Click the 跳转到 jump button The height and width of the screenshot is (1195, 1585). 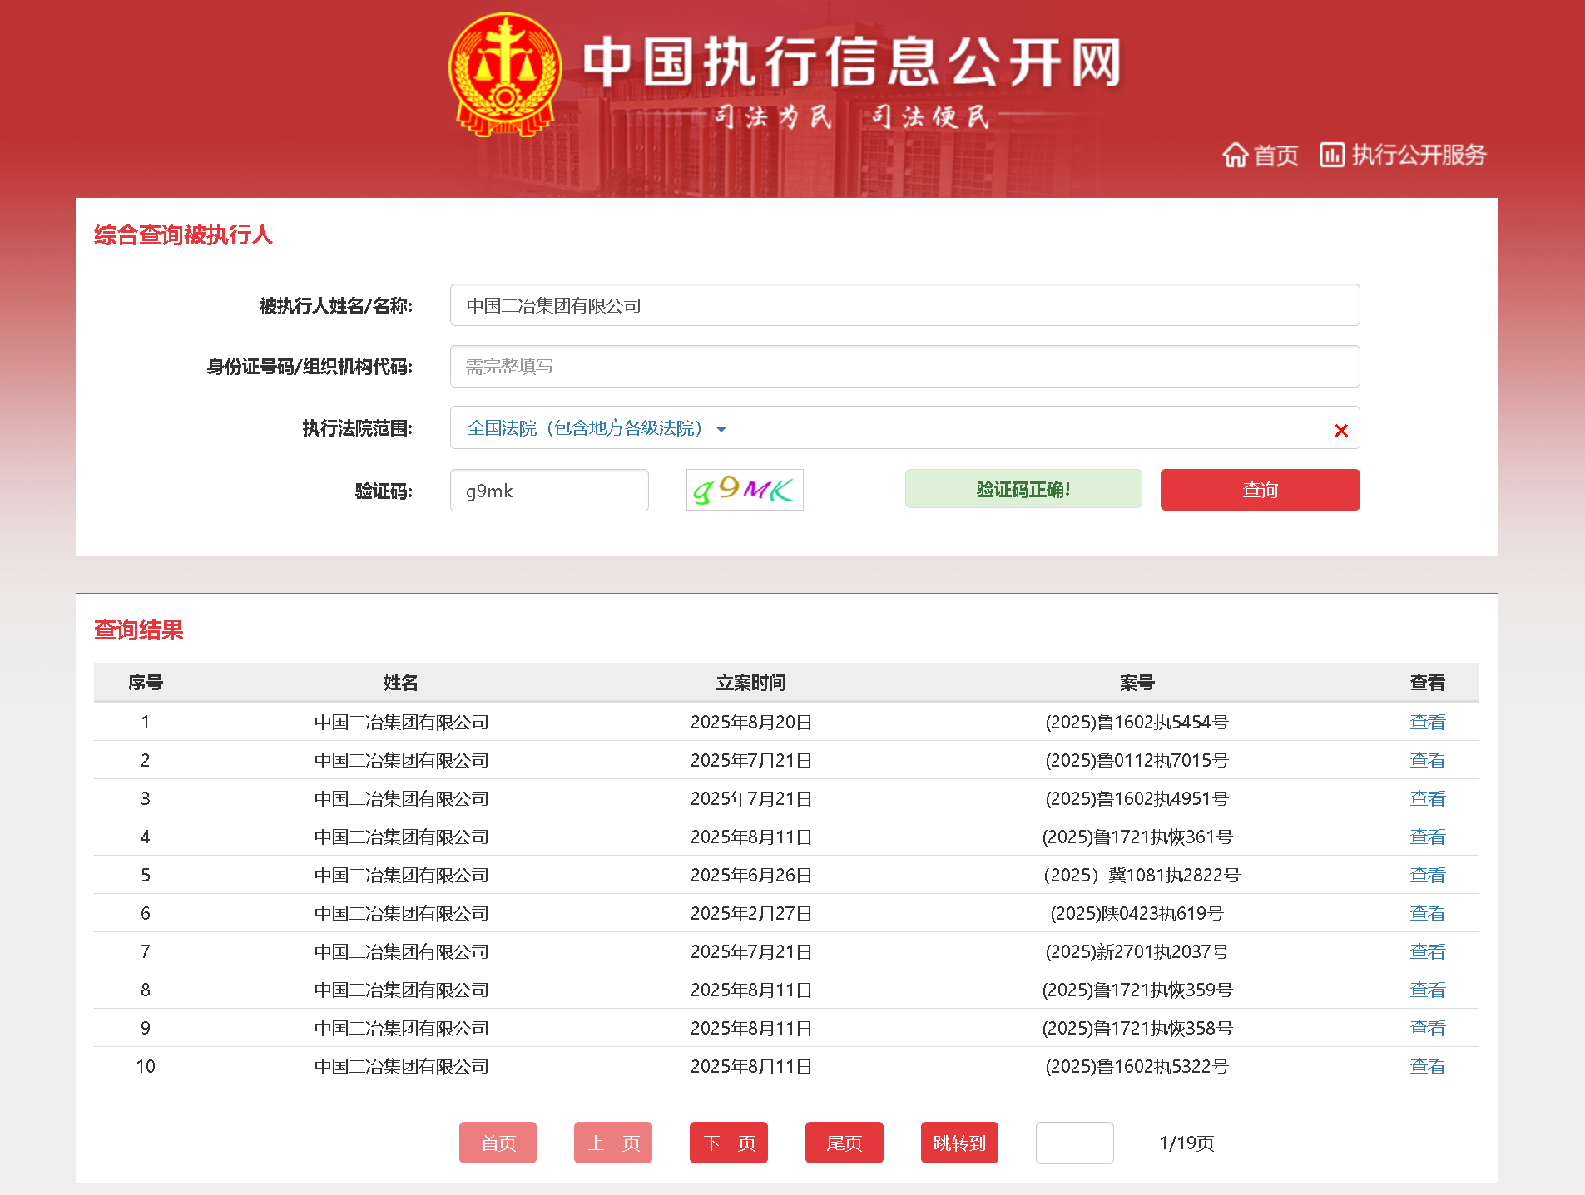coord(959,1143)
